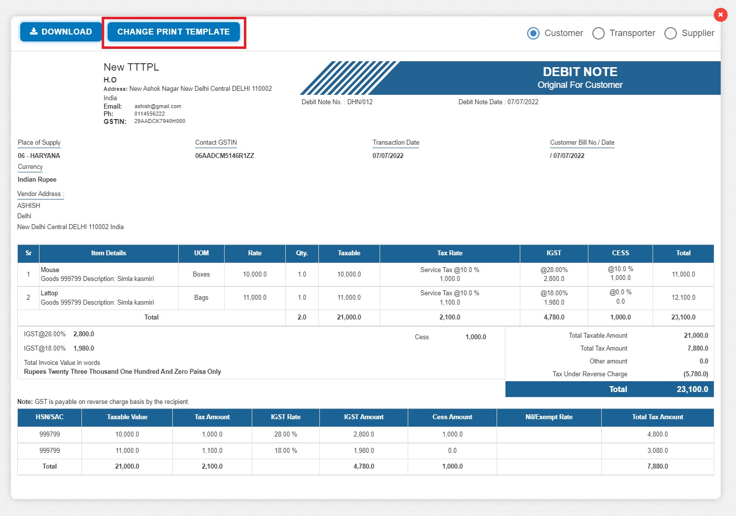Click Contact GSTIN value 06AADCM5146R1ZZ

coord(225,156)
